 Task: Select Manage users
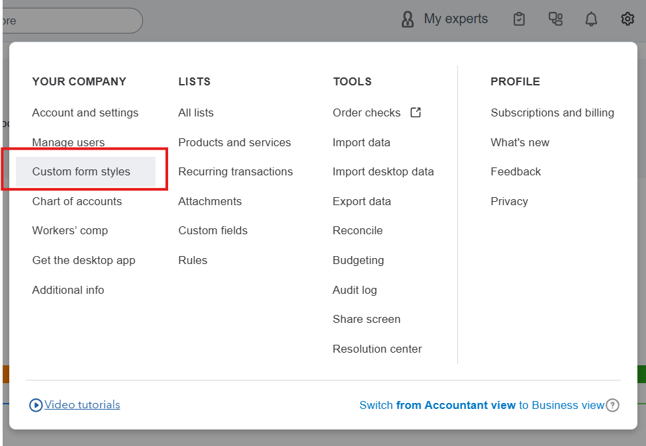point(68,142)
